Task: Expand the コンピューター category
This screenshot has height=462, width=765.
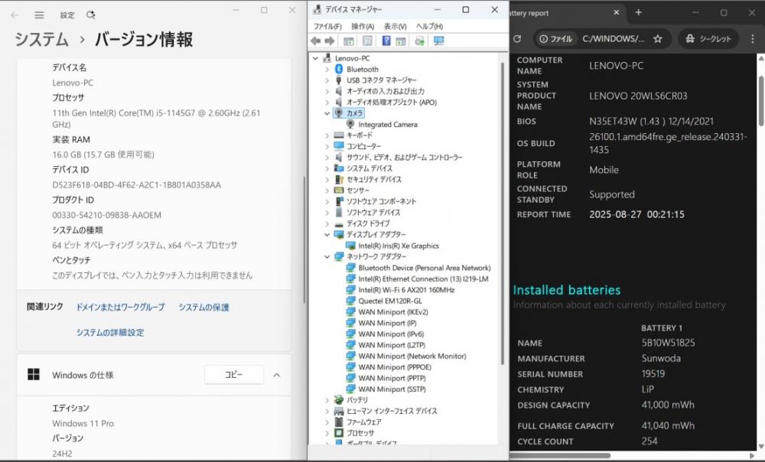Action: 327,146
